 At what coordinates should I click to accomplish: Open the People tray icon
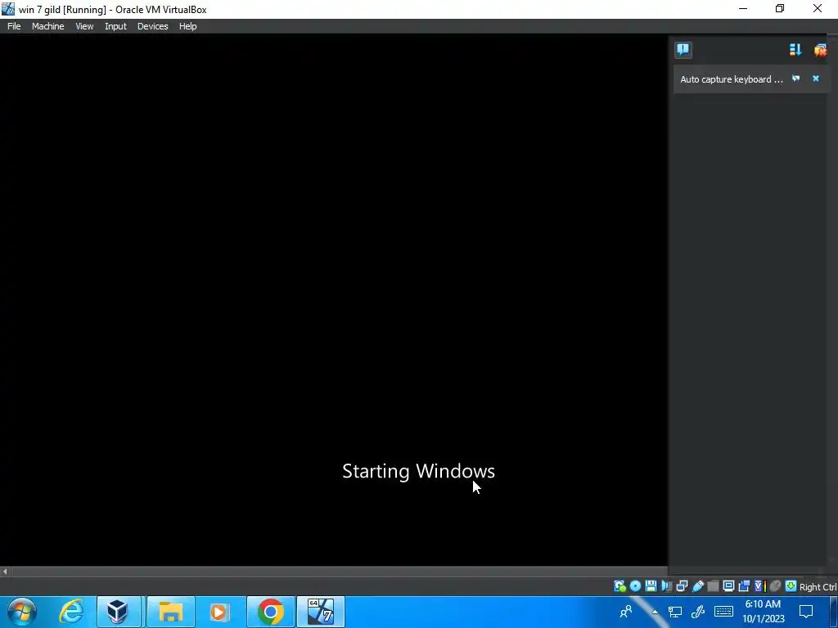626,612
